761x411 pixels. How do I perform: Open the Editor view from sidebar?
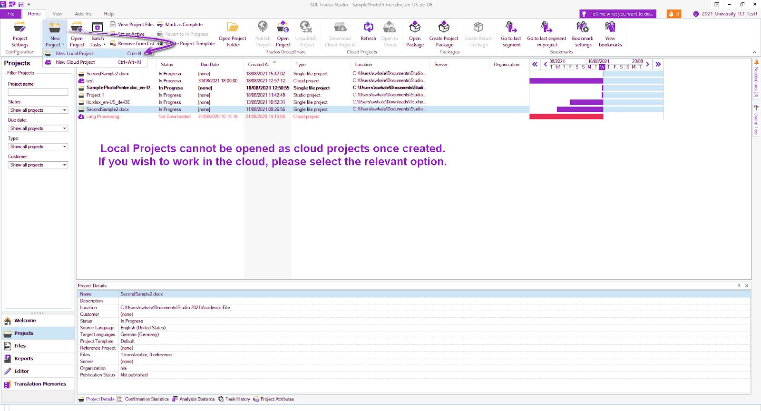coord(21,371)
